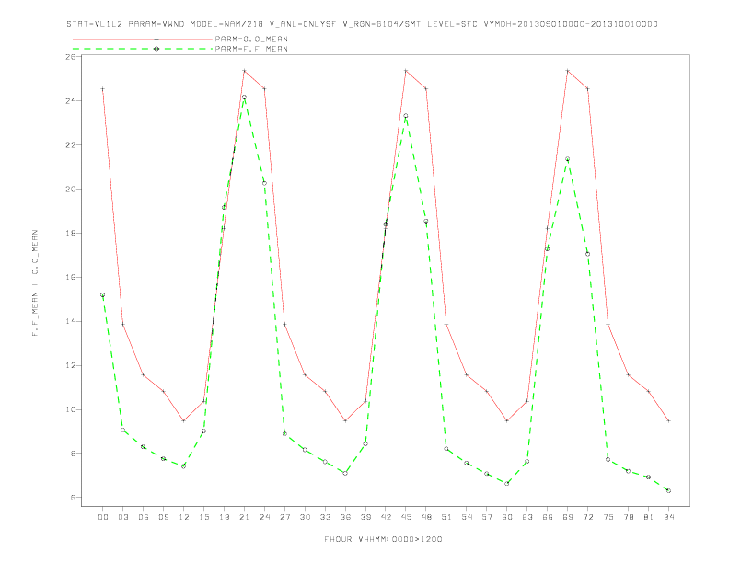The width and height of the screenshot is (729, 563).
Task: Click y-axis tick label 22
Action: tap(71, 145)
